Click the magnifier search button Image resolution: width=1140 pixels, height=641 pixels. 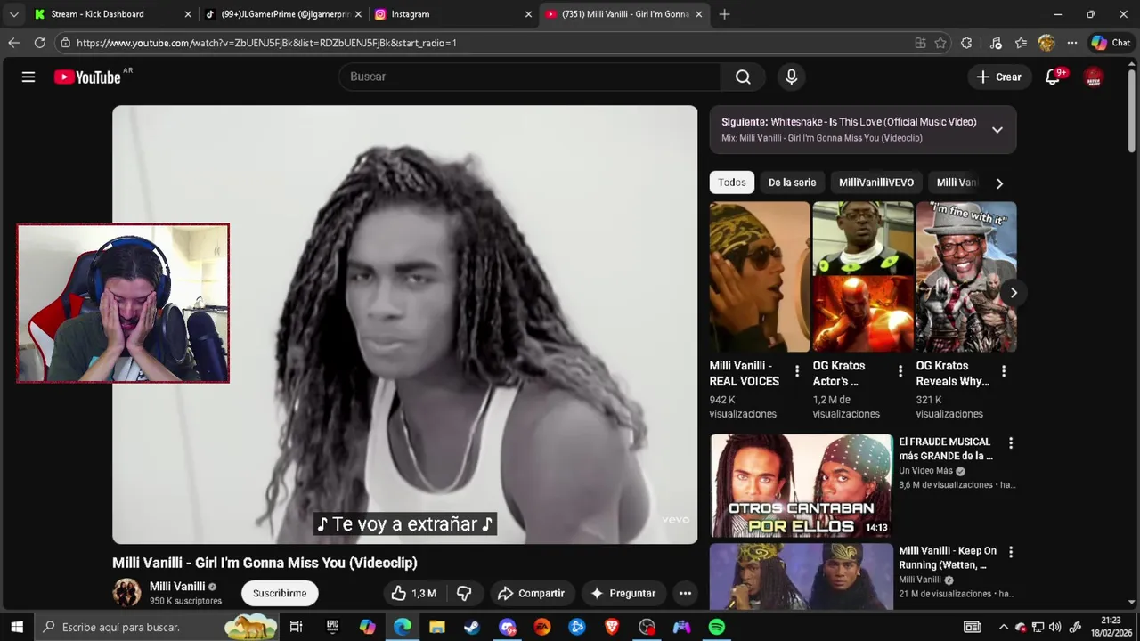[743, 77]
